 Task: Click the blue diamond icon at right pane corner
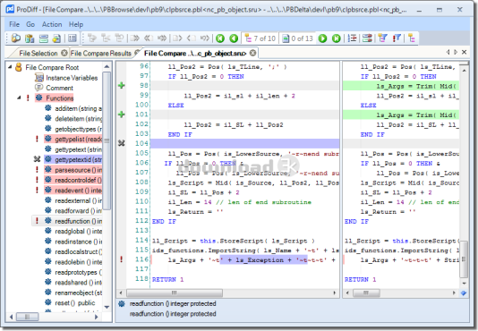click(464, 293)
